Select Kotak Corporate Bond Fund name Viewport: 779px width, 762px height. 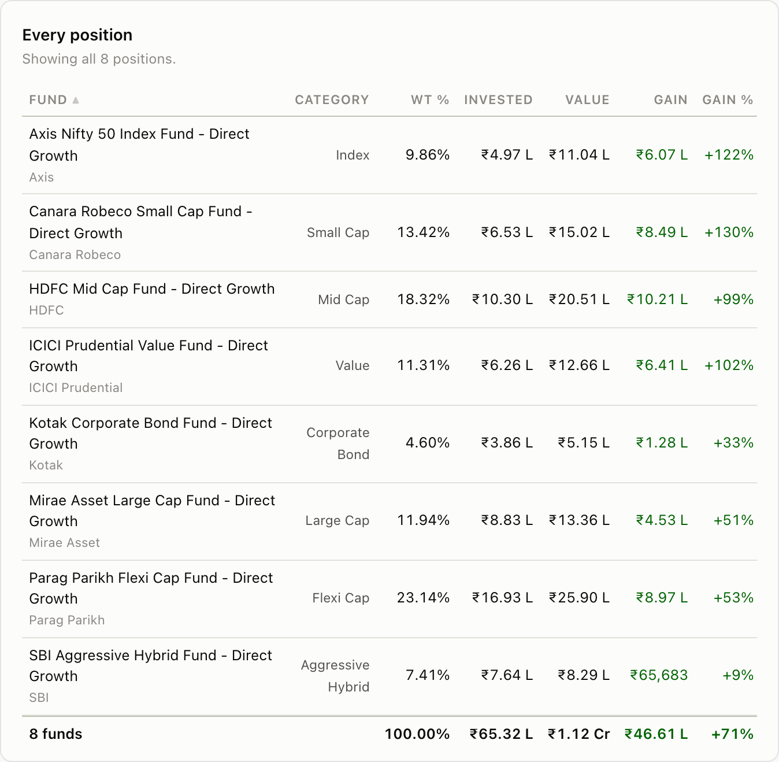[150, 433]
